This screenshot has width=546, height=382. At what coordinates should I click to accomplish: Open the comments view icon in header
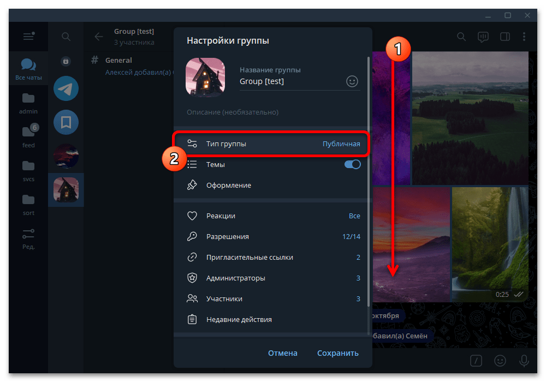point(483,37)
